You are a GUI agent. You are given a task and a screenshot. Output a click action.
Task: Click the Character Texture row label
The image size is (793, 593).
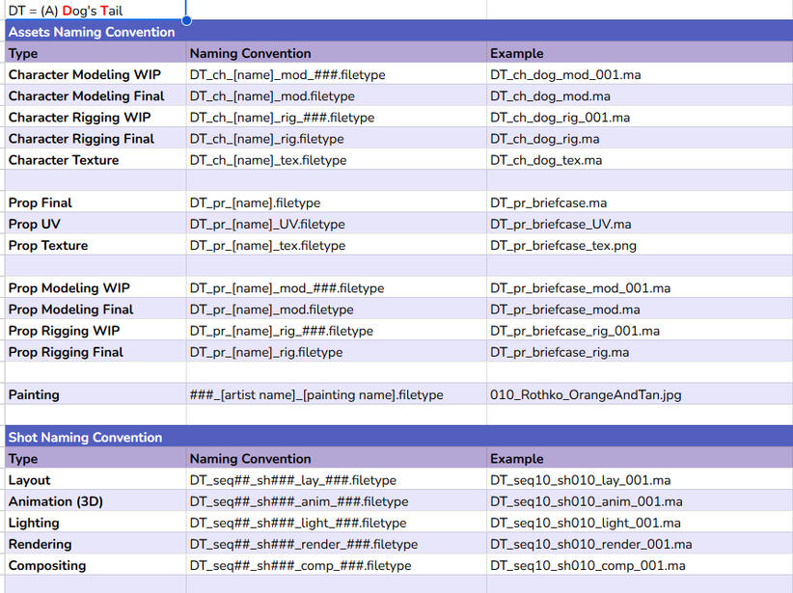click(x=65, y=160)
